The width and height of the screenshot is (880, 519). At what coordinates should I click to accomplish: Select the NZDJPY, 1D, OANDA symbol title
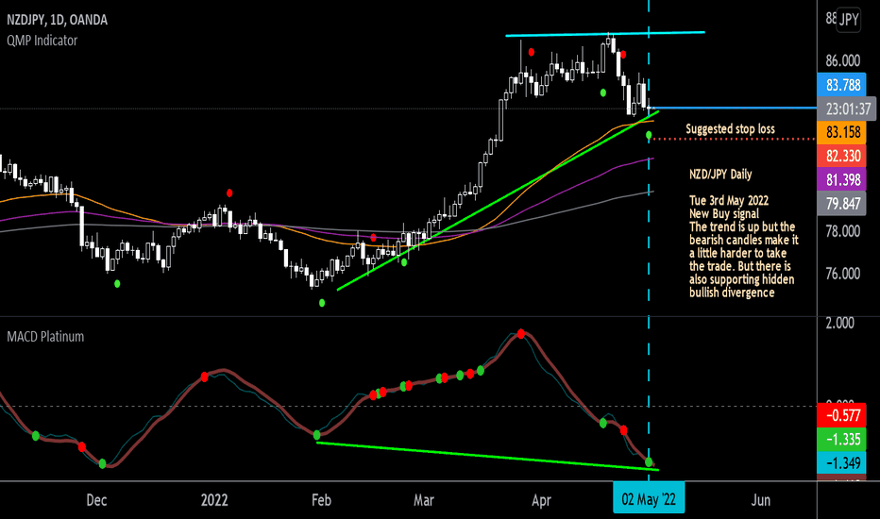click(x=58, y=20)
